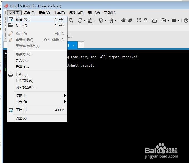The width and height of the screenshot is (189, 163).
Task: Expand the file transfer dropdown arrow
Action: (95, 21)
